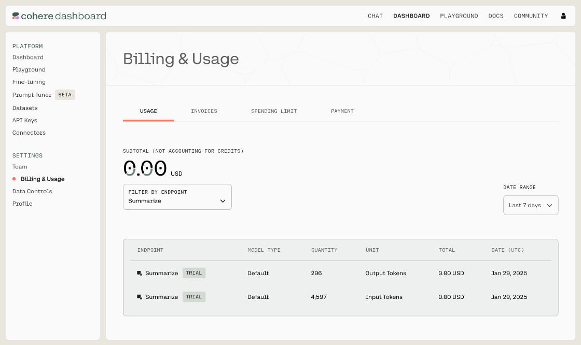Switch to the Usage tab
The height and width of the screenshot is (345, 581).
pos(148,111)
